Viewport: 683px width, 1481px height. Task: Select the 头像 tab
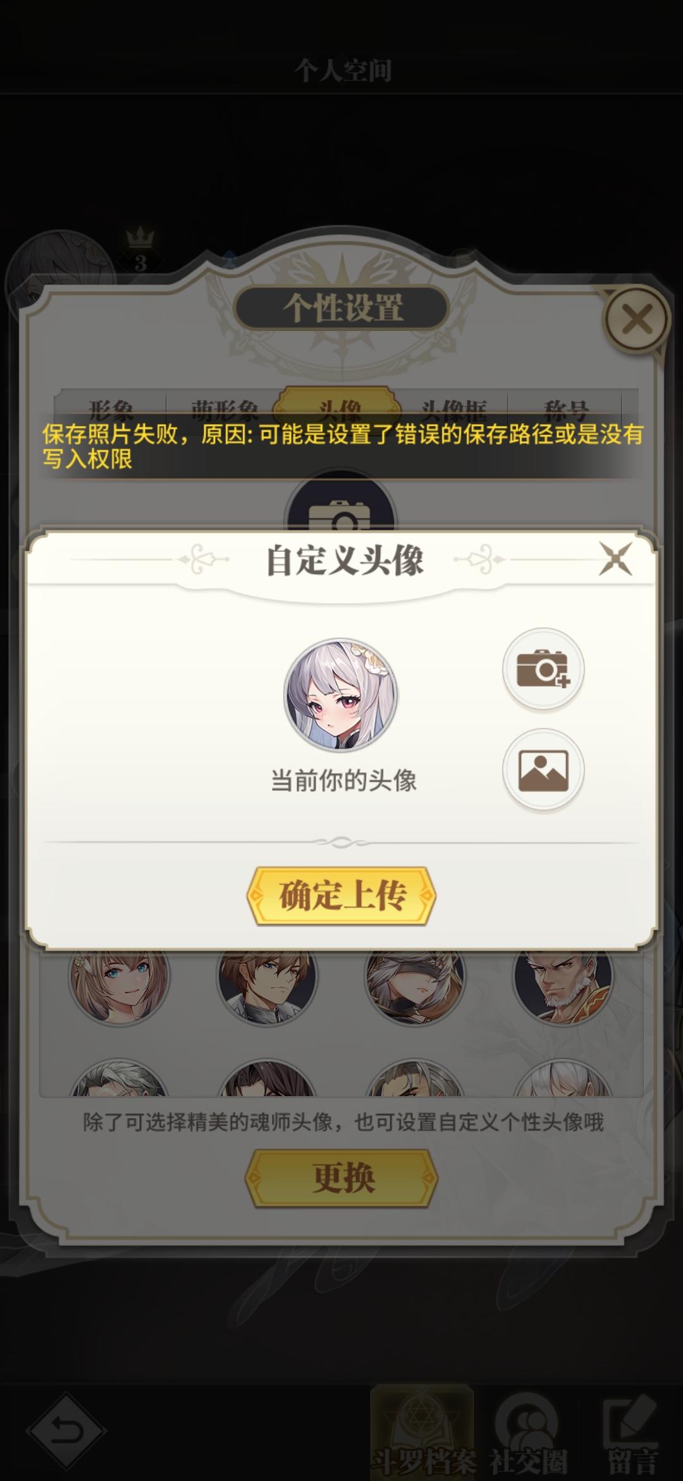340,406
